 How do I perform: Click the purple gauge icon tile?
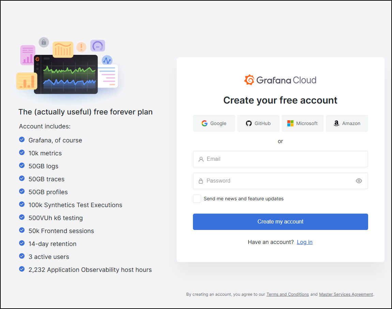pos(98,46)
